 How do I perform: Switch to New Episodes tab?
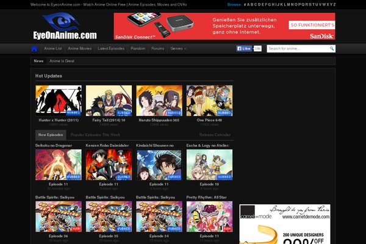[x=51, y=135]
